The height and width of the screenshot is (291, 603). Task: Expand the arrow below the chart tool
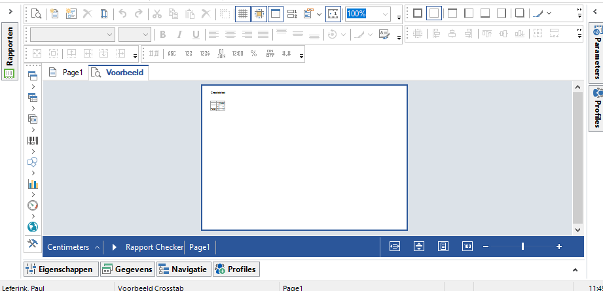point(33,195)
